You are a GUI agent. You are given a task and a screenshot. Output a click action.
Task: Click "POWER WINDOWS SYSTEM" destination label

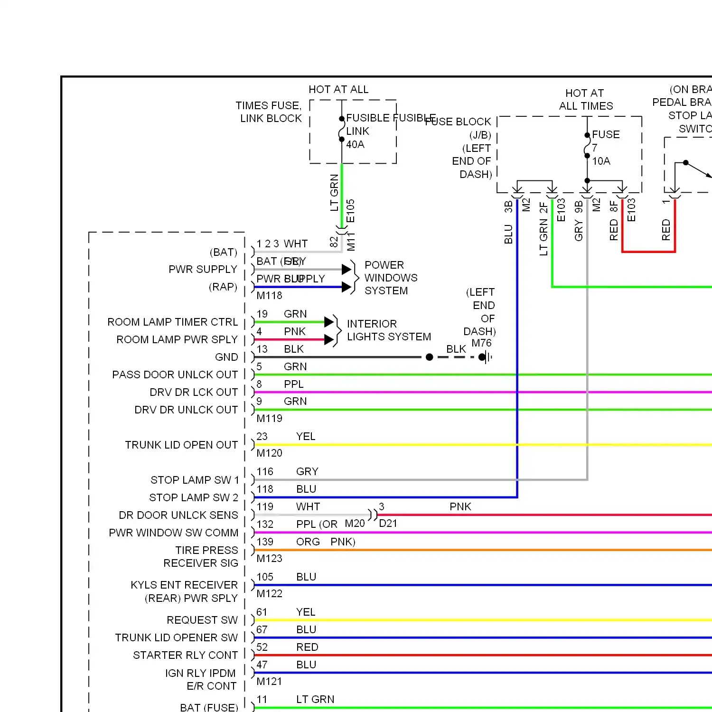(x=391, y=278)
